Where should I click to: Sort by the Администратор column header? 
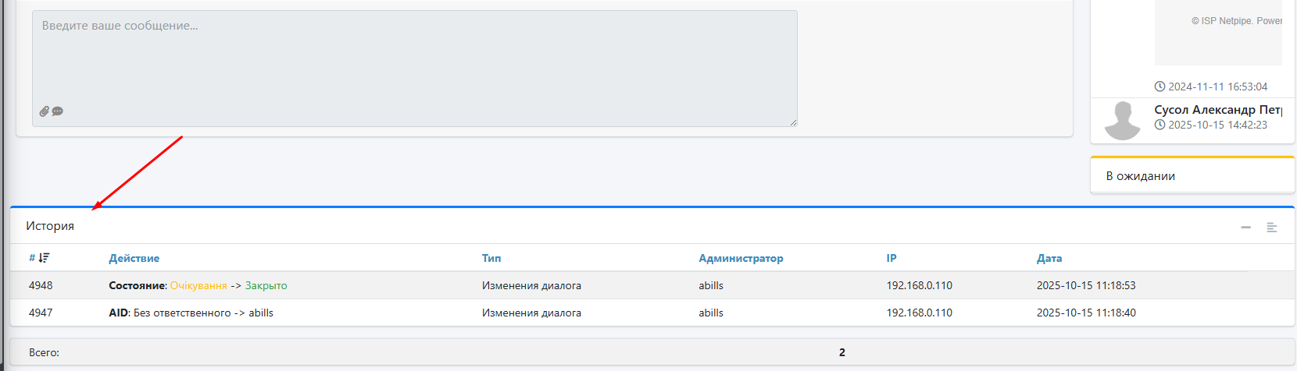pos(740,258)
